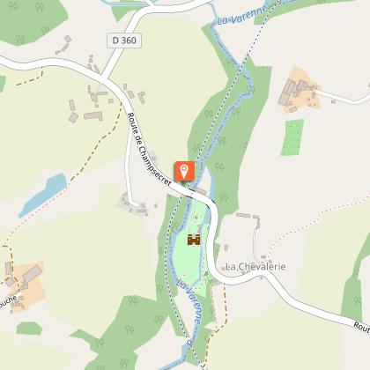Click the partial ouche label at left edge

(x=9, y=302)
